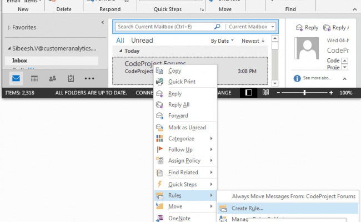
Task: Click the Assign Policy icon
Action: click(159, 160)
